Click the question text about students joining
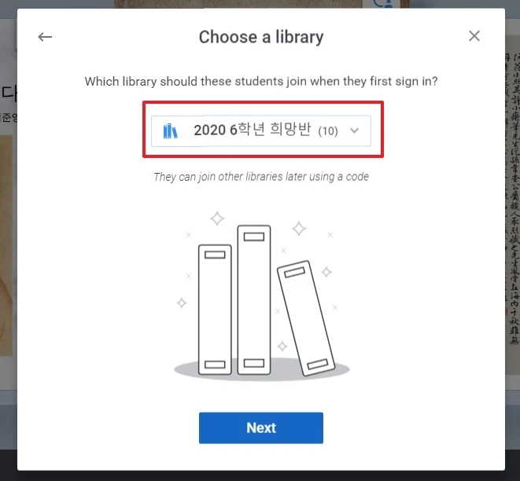The image size is (520, 481). (x=261, y=81)
